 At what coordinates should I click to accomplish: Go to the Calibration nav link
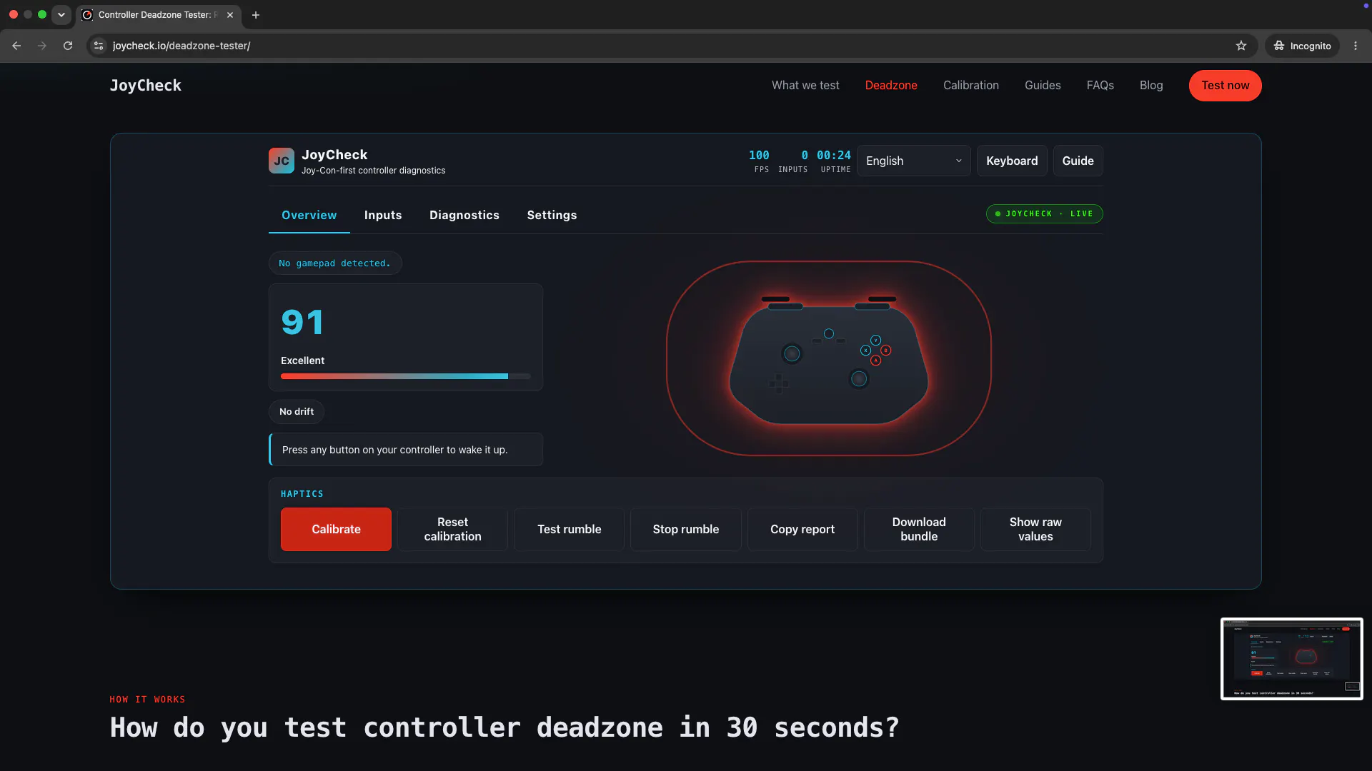970,85
